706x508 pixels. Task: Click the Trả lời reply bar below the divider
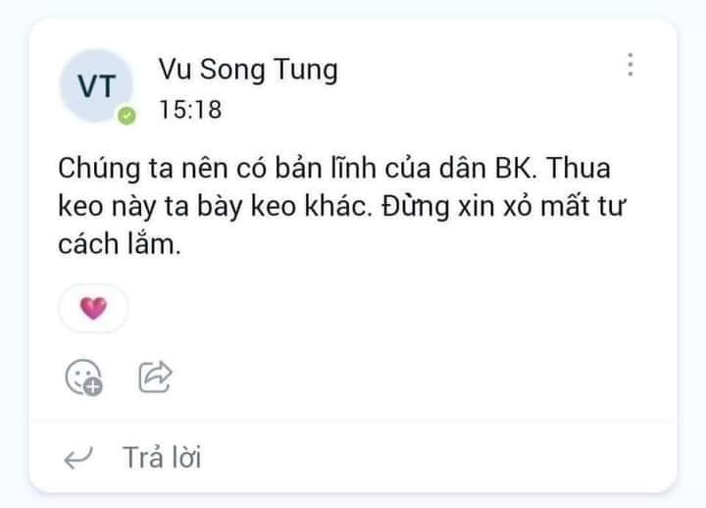click(x=353, y=458)
